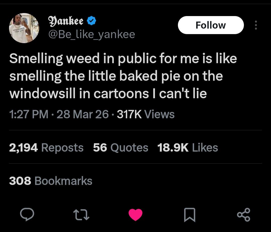Open the reply comment icon
Viewport: 271px width, 232px height.
27,215
